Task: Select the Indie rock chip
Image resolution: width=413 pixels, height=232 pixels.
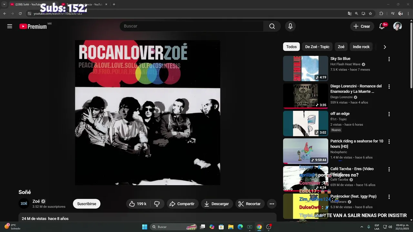Action: (x=361, y=47)
